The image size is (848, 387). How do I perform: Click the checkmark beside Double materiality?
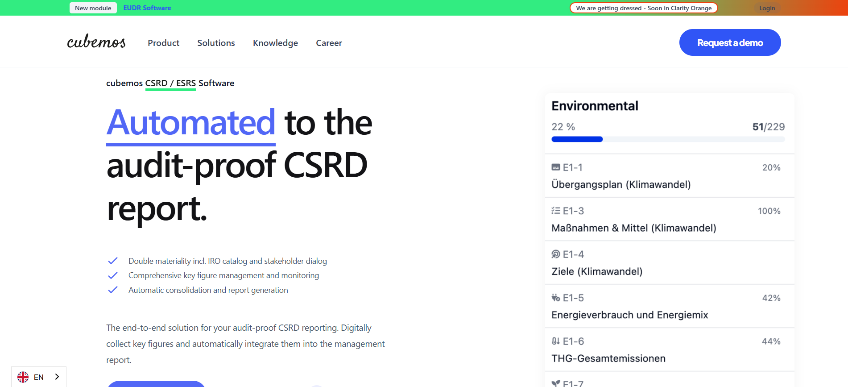[113, 261]
